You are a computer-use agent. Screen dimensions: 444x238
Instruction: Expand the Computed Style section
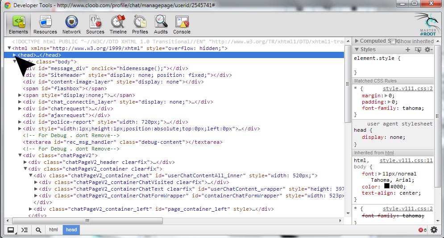pos(357,41)
